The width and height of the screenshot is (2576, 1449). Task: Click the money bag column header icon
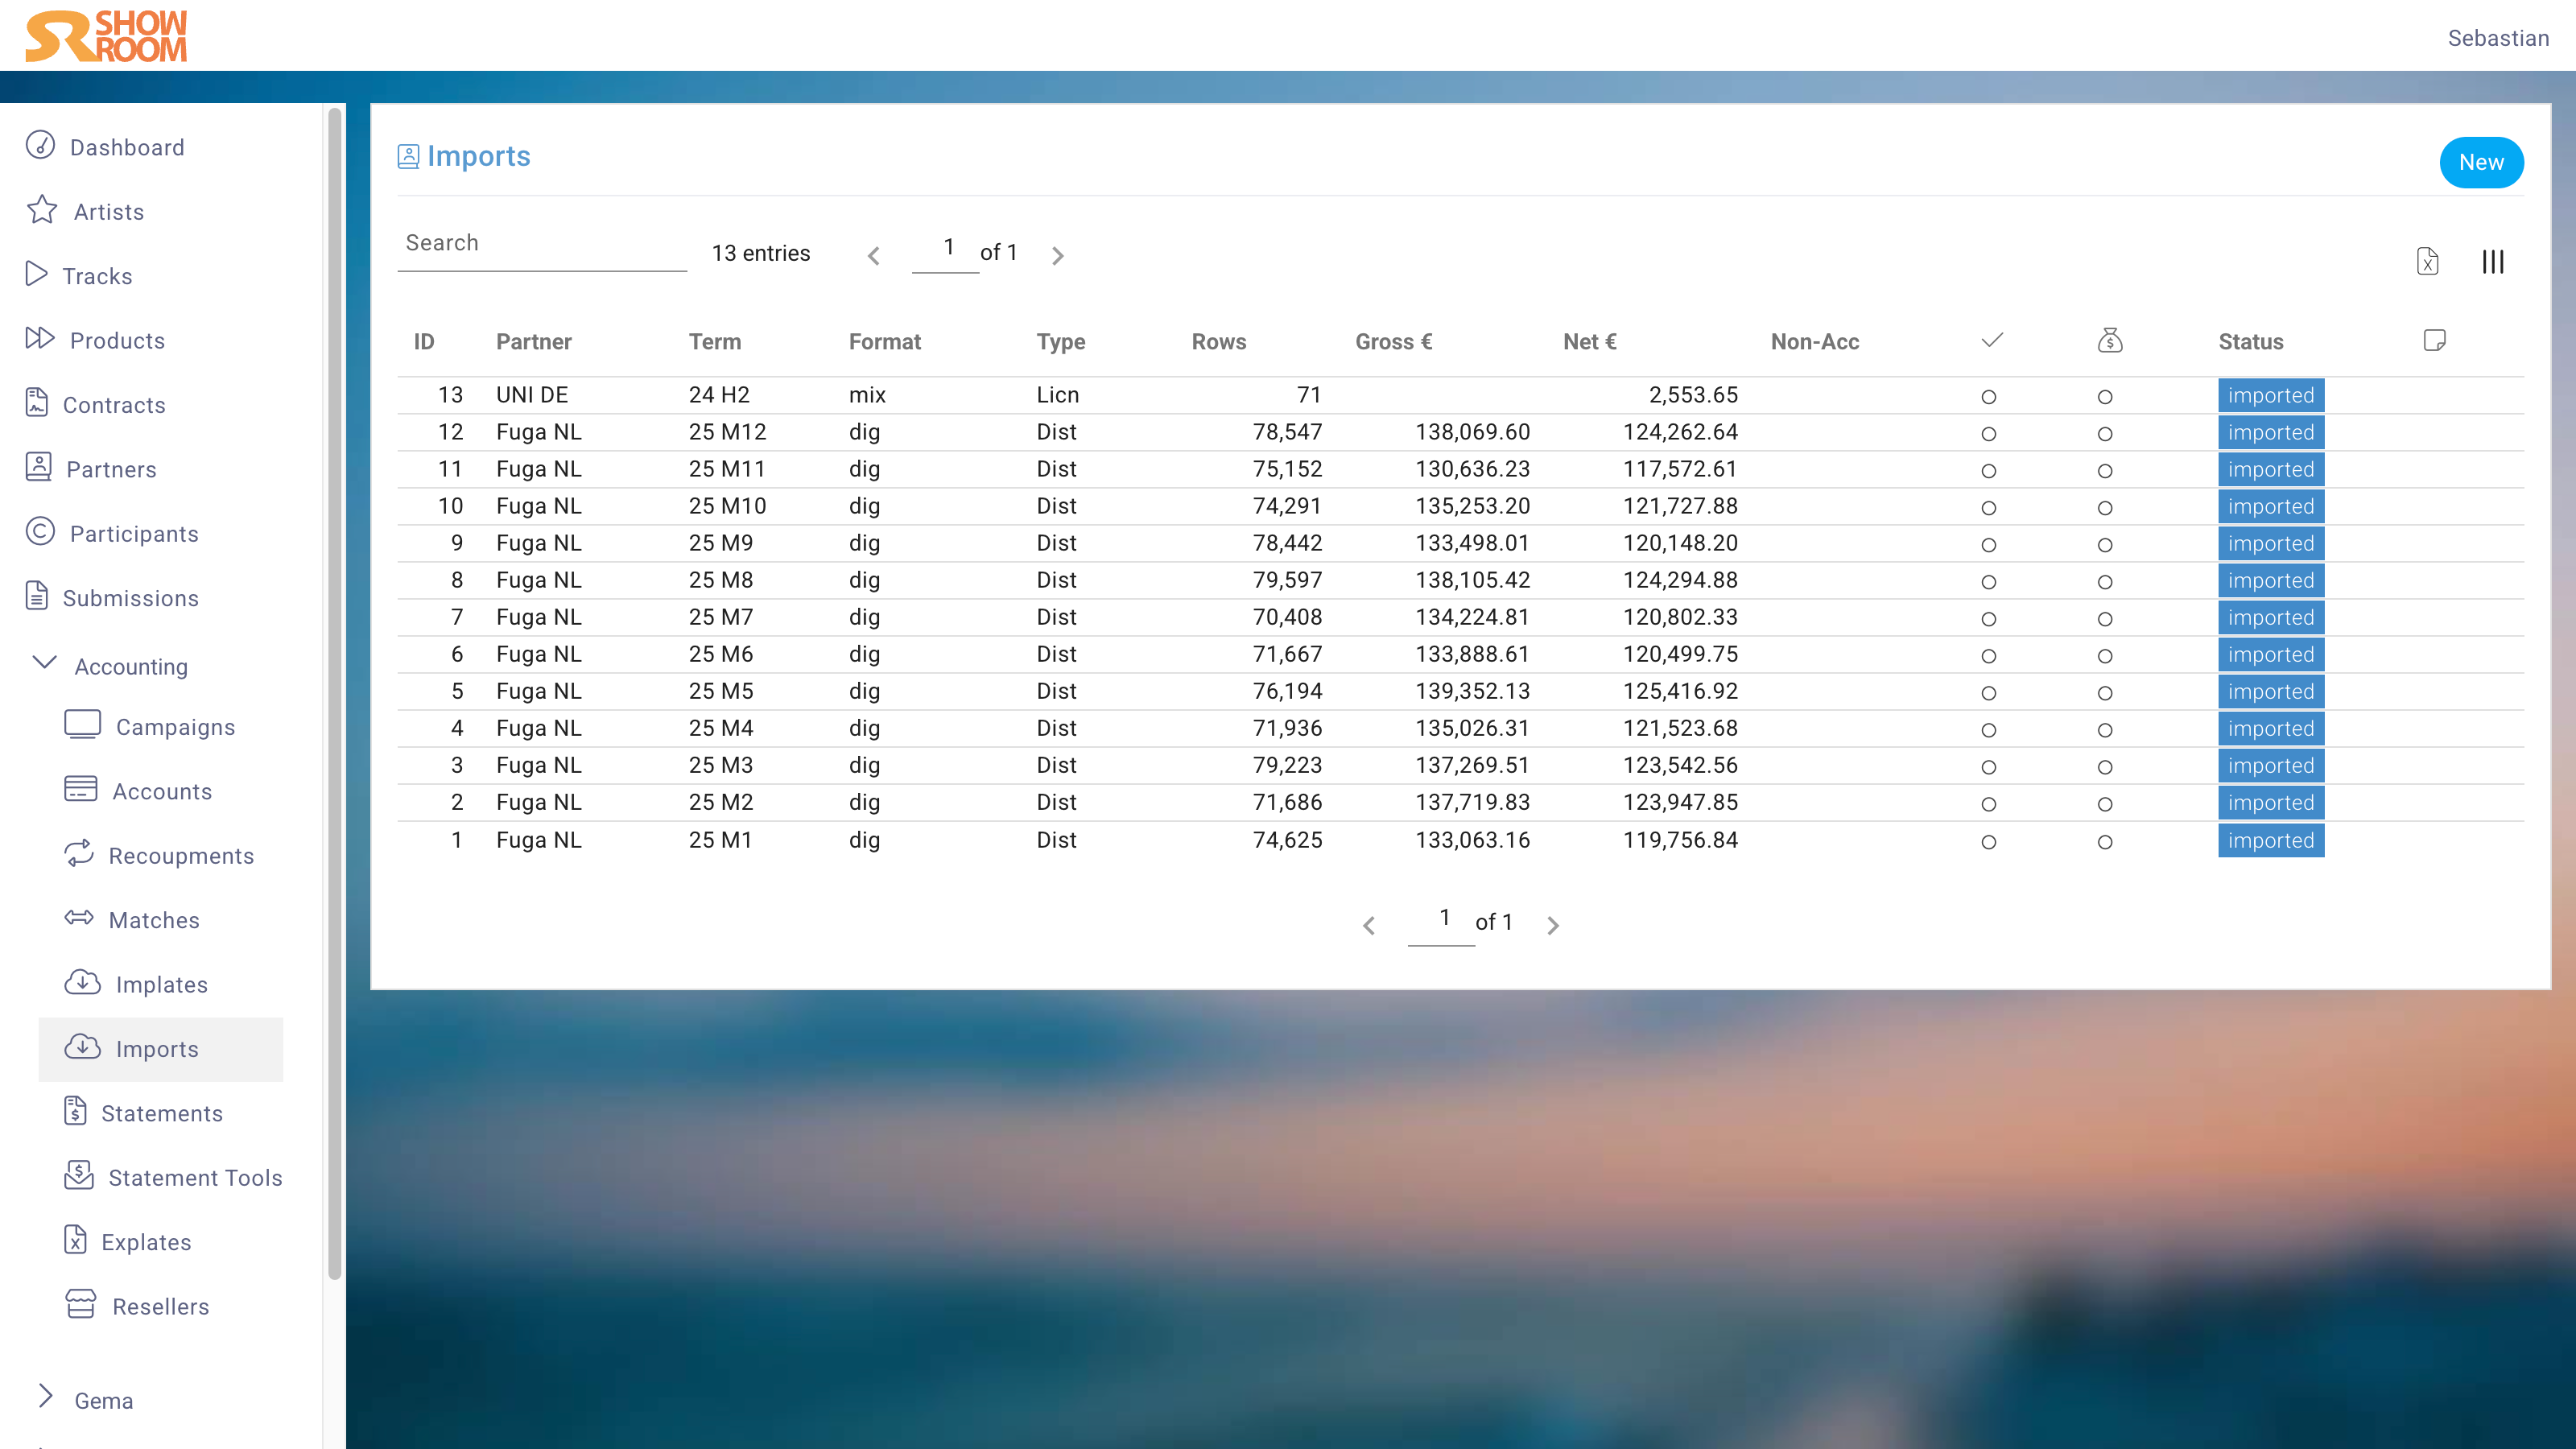(x=2109, y=341)
